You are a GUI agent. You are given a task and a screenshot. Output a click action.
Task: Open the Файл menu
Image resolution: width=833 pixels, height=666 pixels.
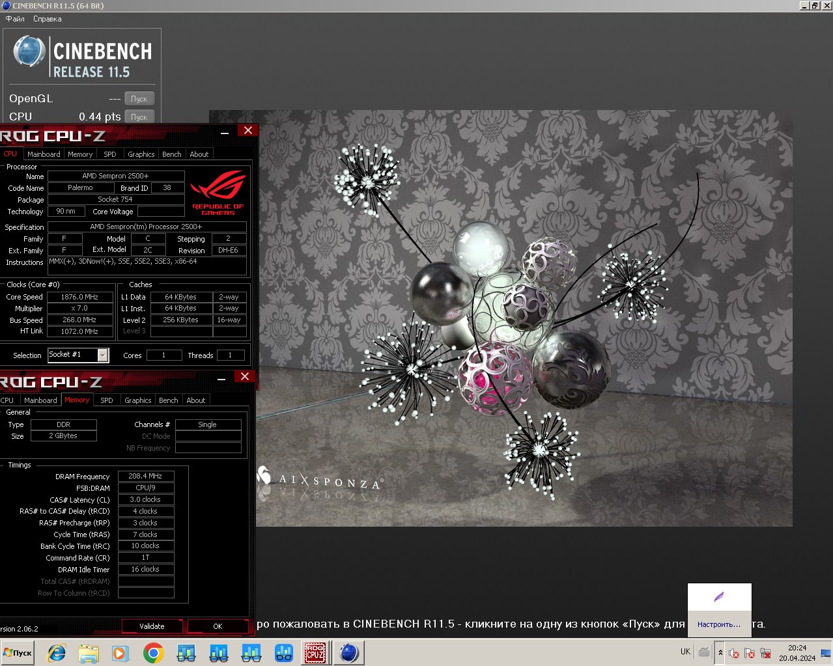click(15, 19)
